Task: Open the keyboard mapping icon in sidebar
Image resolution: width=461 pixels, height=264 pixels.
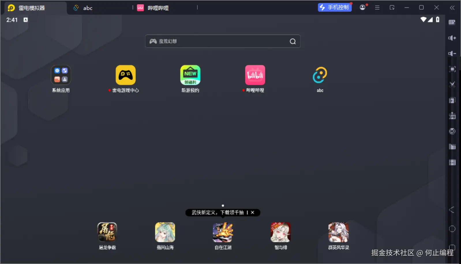Action: click(x=452, y=22)
